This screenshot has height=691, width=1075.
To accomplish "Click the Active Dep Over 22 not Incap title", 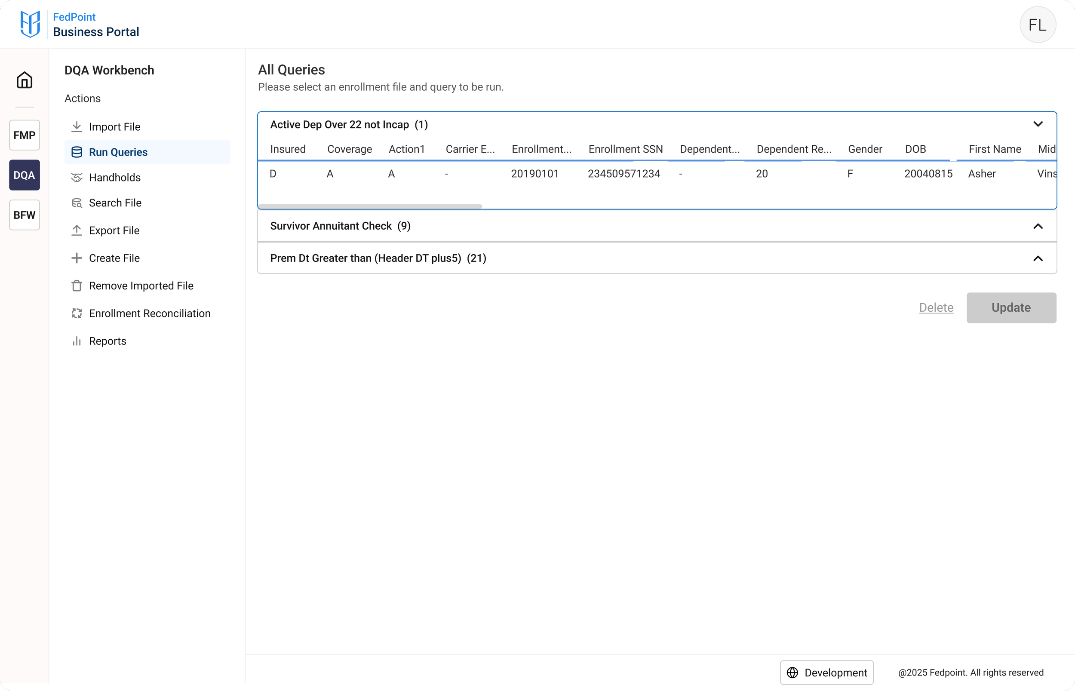I will pyautogui.click(x=339, y=124).
